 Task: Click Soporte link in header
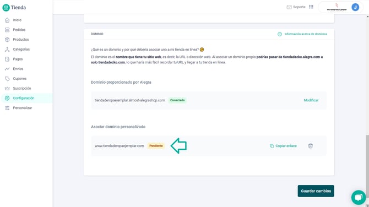[299, 7]
